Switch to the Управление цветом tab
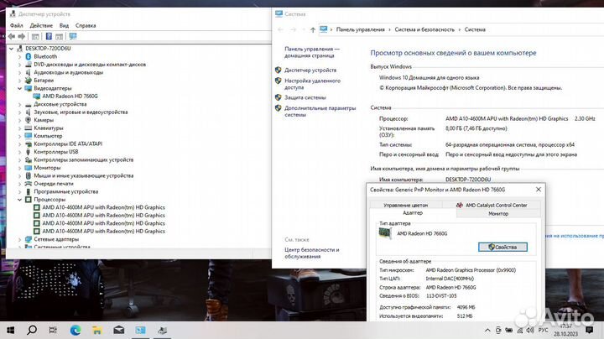 tap(406, 205)
